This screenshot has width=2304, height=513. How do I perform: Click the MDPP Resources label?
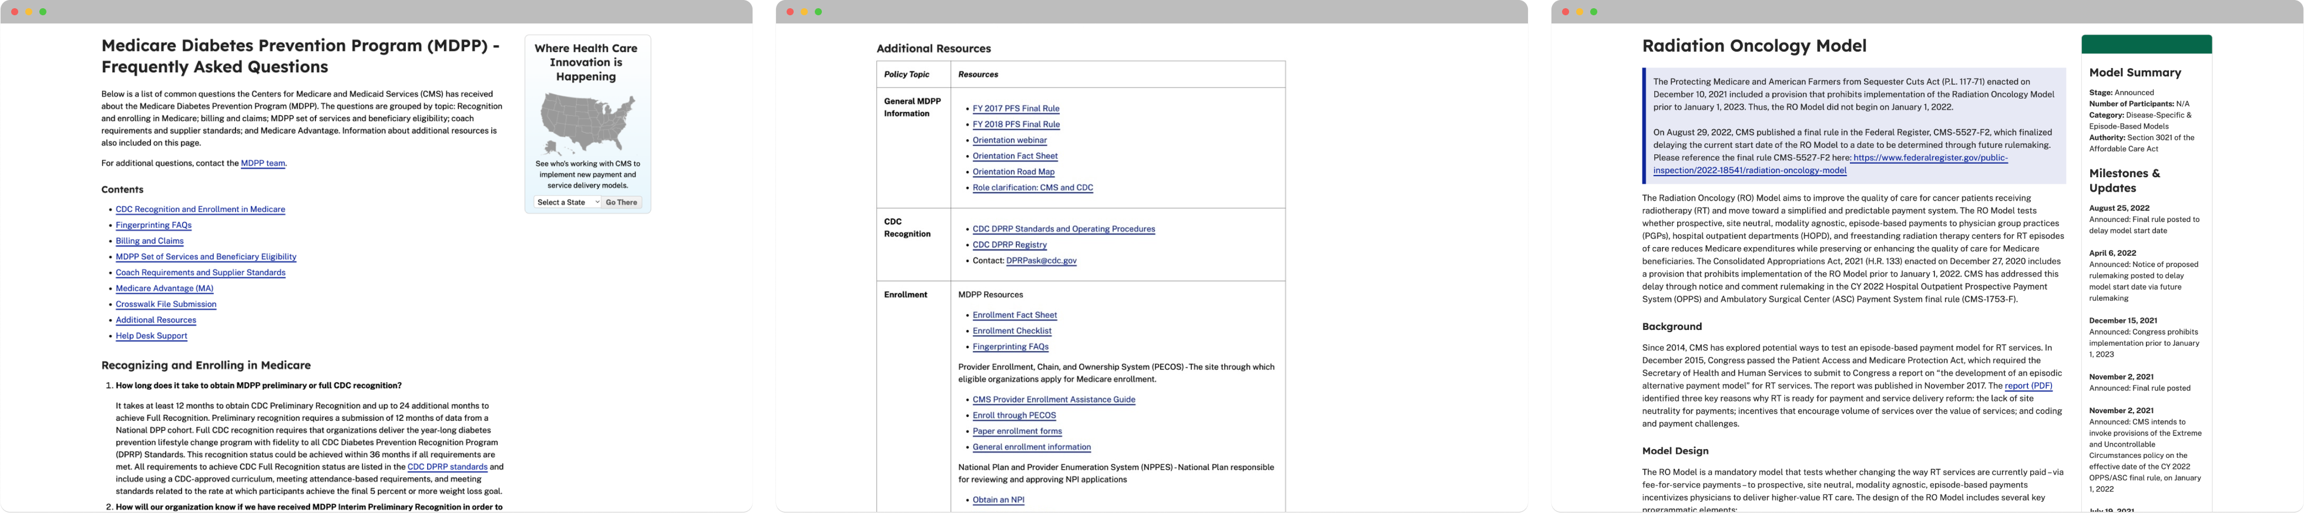990,295
